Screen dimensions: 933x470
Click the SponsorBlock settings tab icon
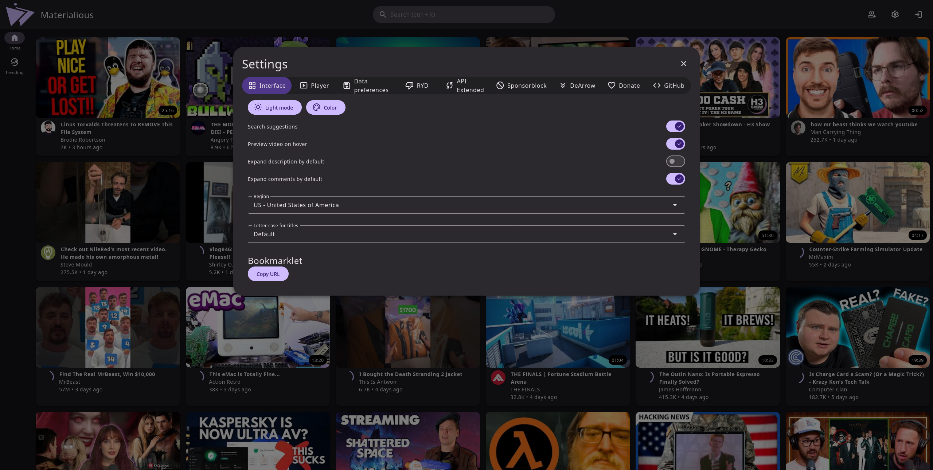500,86
